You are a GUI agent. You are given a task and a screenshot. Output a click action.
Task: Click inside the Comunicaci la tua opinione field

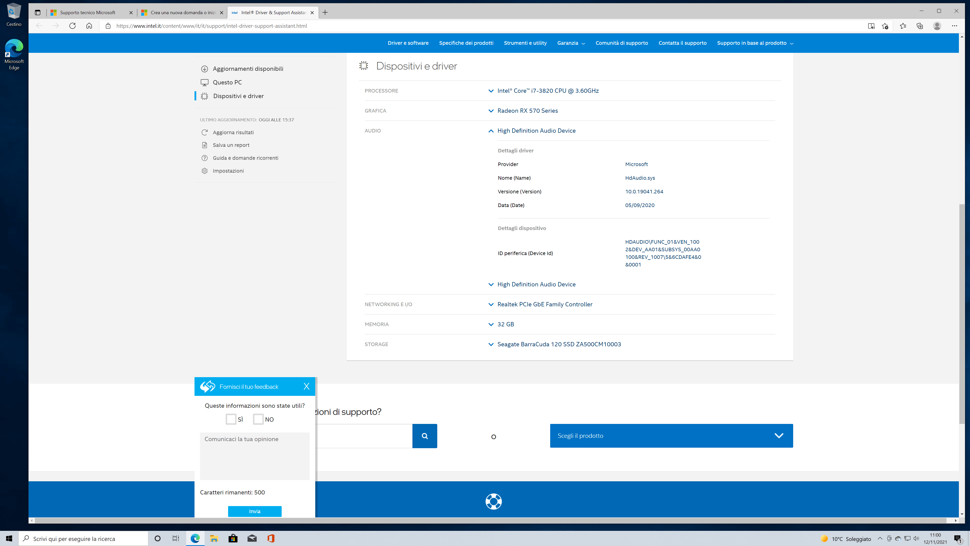coord(255,456)
